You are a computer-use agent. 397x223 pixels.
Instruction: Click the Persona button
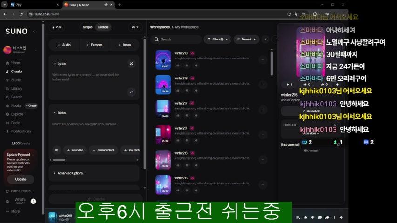[x=94, y=45]
